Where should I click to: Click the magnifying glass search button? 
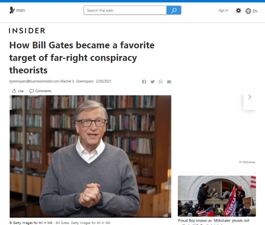coord(174,10)
